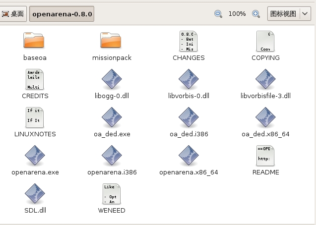Click the openarena.i386 name label
This screenshot has height=225, width=316.
coord(112,172)
